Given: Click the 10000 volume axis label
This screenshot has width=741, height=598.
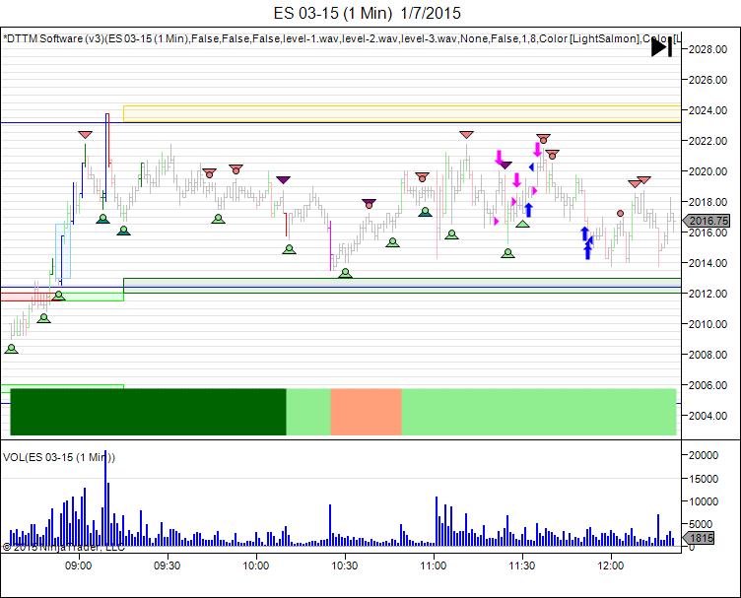Looking at the screenshot, I should (x=704, y=501).
